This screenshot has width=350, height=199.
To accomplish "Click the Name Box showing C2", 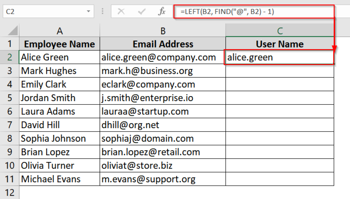I will [44, 11].
